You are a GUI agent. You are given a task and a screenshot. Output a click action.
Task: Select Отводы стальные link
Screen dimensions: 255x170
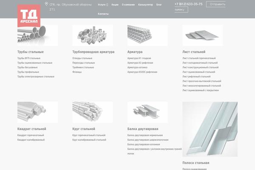point(82,58)
